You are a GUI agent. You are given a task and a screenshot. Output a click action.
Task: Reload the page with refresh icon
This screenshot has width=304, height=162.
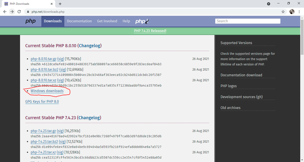[x=19, y=12]
